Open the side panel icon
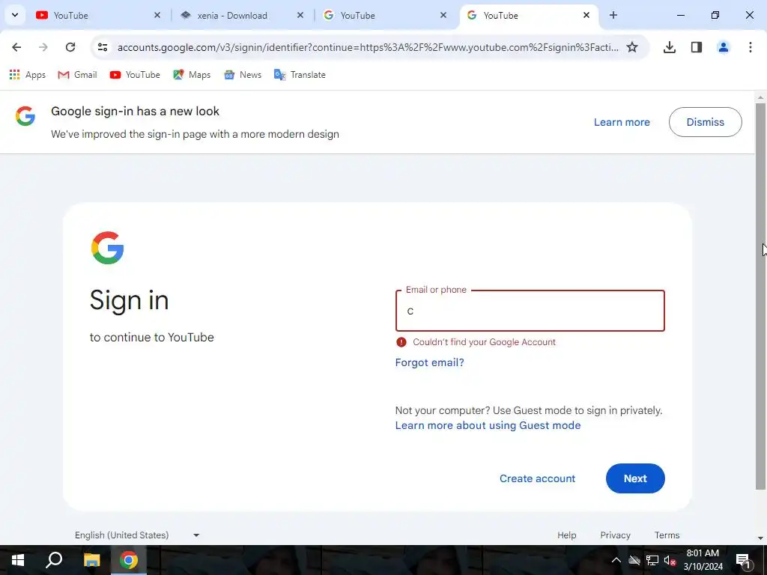This screenshot has height=575, width=767. [697, 47]
